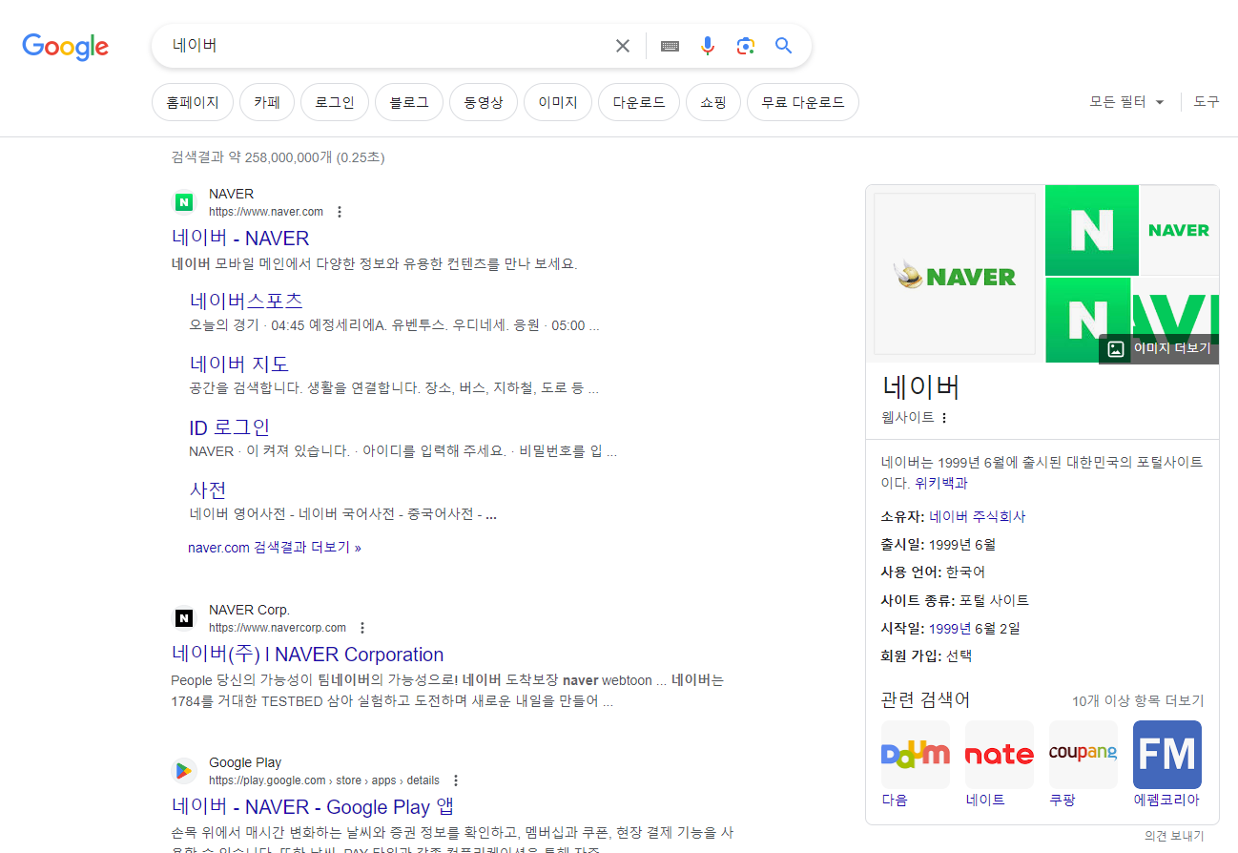
Task: Select the 로그인 filter chip
Action: pyautogui.click(x=335, y=102)
